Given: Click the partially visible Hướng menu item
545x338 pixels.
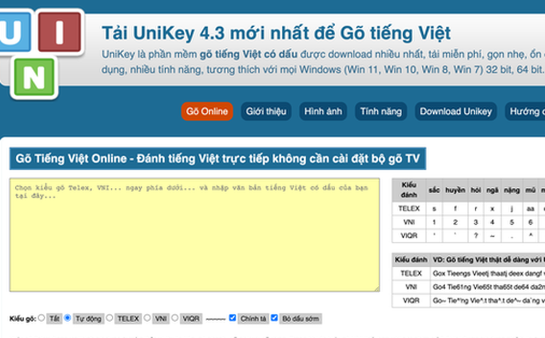Looking at the screenshot, I should coord(525,112).
